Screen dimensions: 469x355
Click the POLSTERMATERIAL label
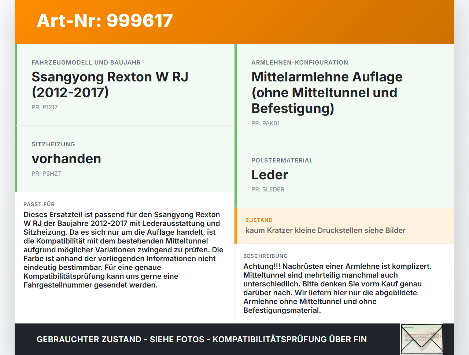(282, 160)
